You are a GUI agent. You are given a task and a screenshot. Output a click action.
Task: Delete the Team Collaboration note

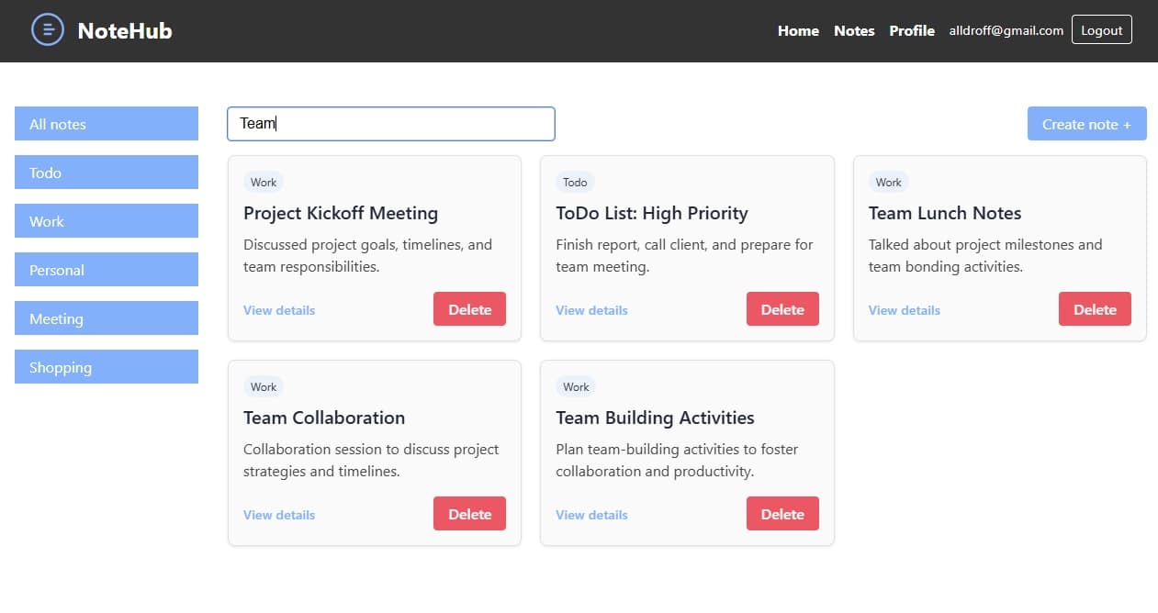point(469,514)
